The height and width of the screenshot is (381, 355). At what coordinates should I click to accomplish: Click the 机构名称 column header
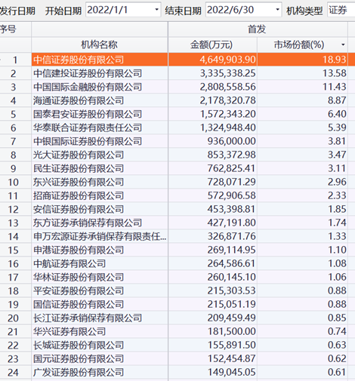tap(100, 45)
